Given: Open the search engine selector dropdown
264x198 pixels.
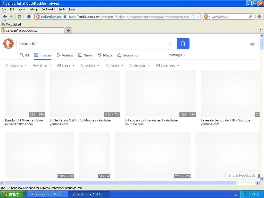Looking at the screenshot, I should (207, 16).
